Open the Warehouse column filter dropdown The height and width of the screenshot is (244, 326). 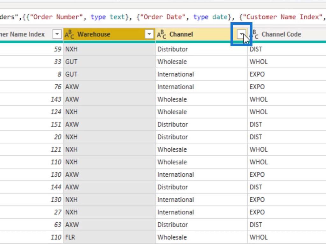tap(149, 34)
